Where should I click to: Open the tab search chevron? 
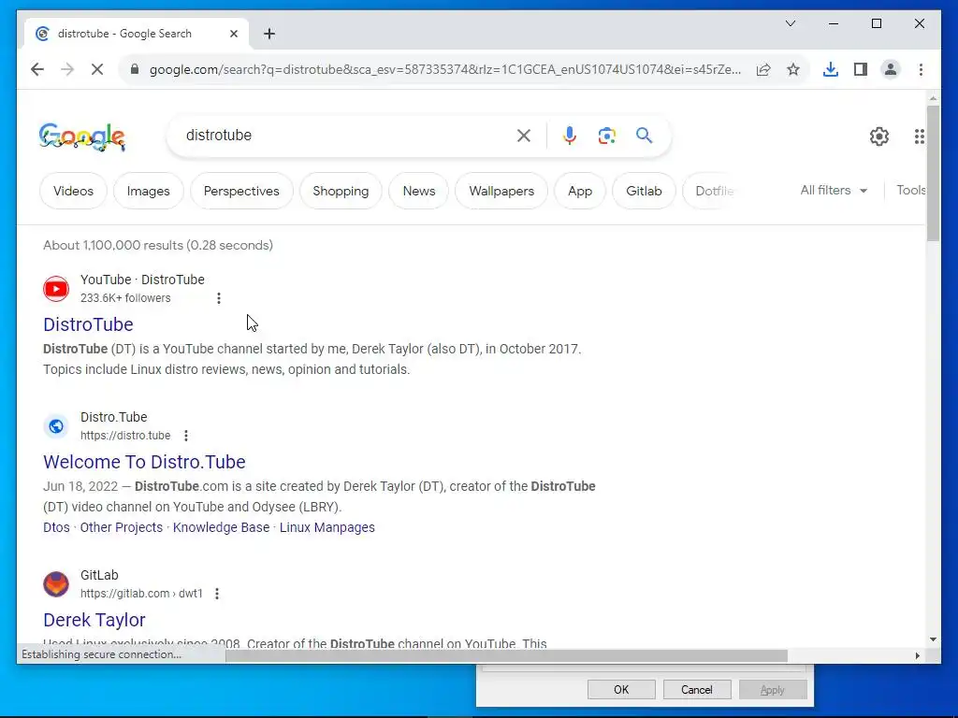[x=790, y=23]
